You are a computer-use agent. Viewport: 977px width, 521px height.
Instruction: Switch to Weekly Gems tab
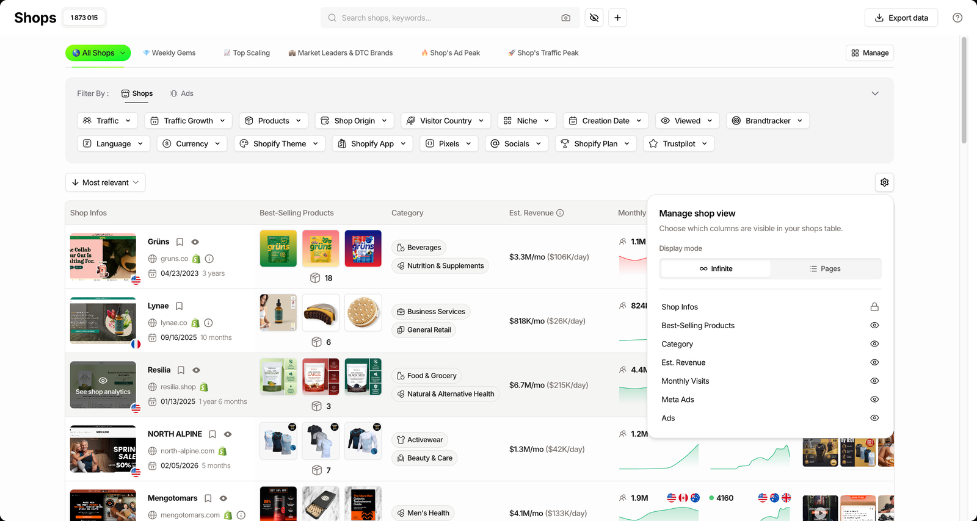169,53
